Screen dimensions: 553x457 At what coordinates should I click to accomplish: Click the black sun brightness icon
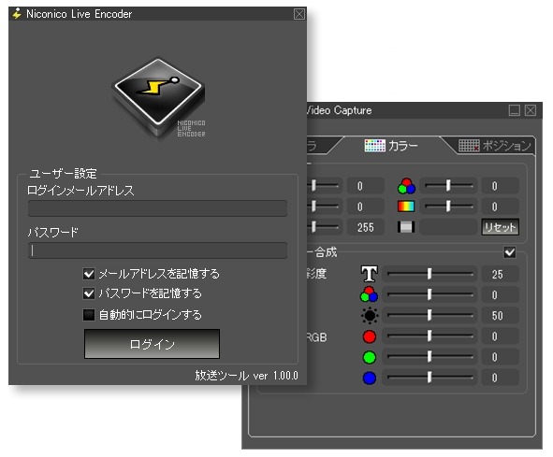pos(370,315)
